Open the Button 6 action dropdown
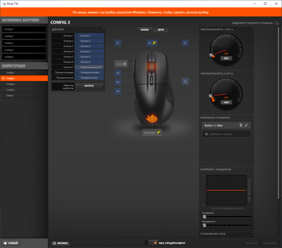The image size is (282, 248). [89, 62]
